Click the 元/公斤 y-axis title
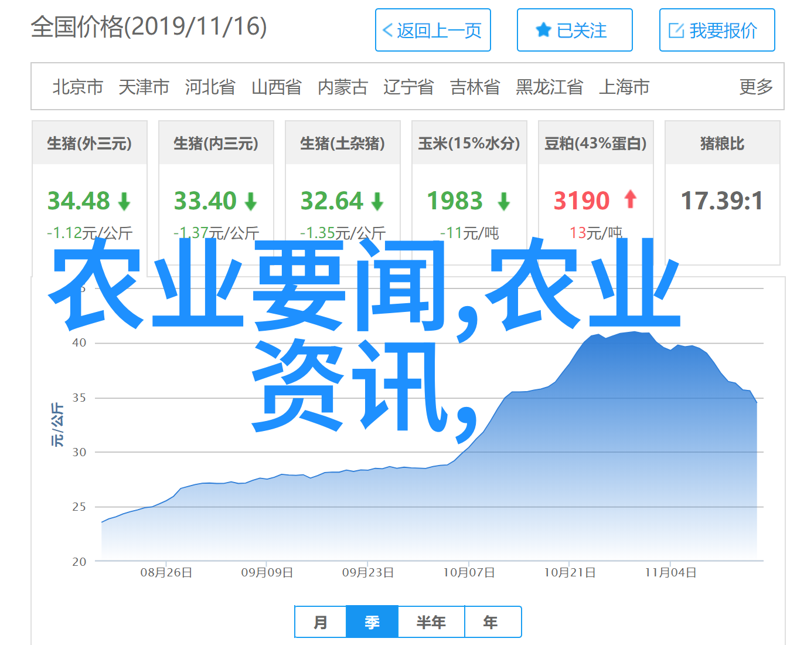The image size is (797, 645). (57, 425)
